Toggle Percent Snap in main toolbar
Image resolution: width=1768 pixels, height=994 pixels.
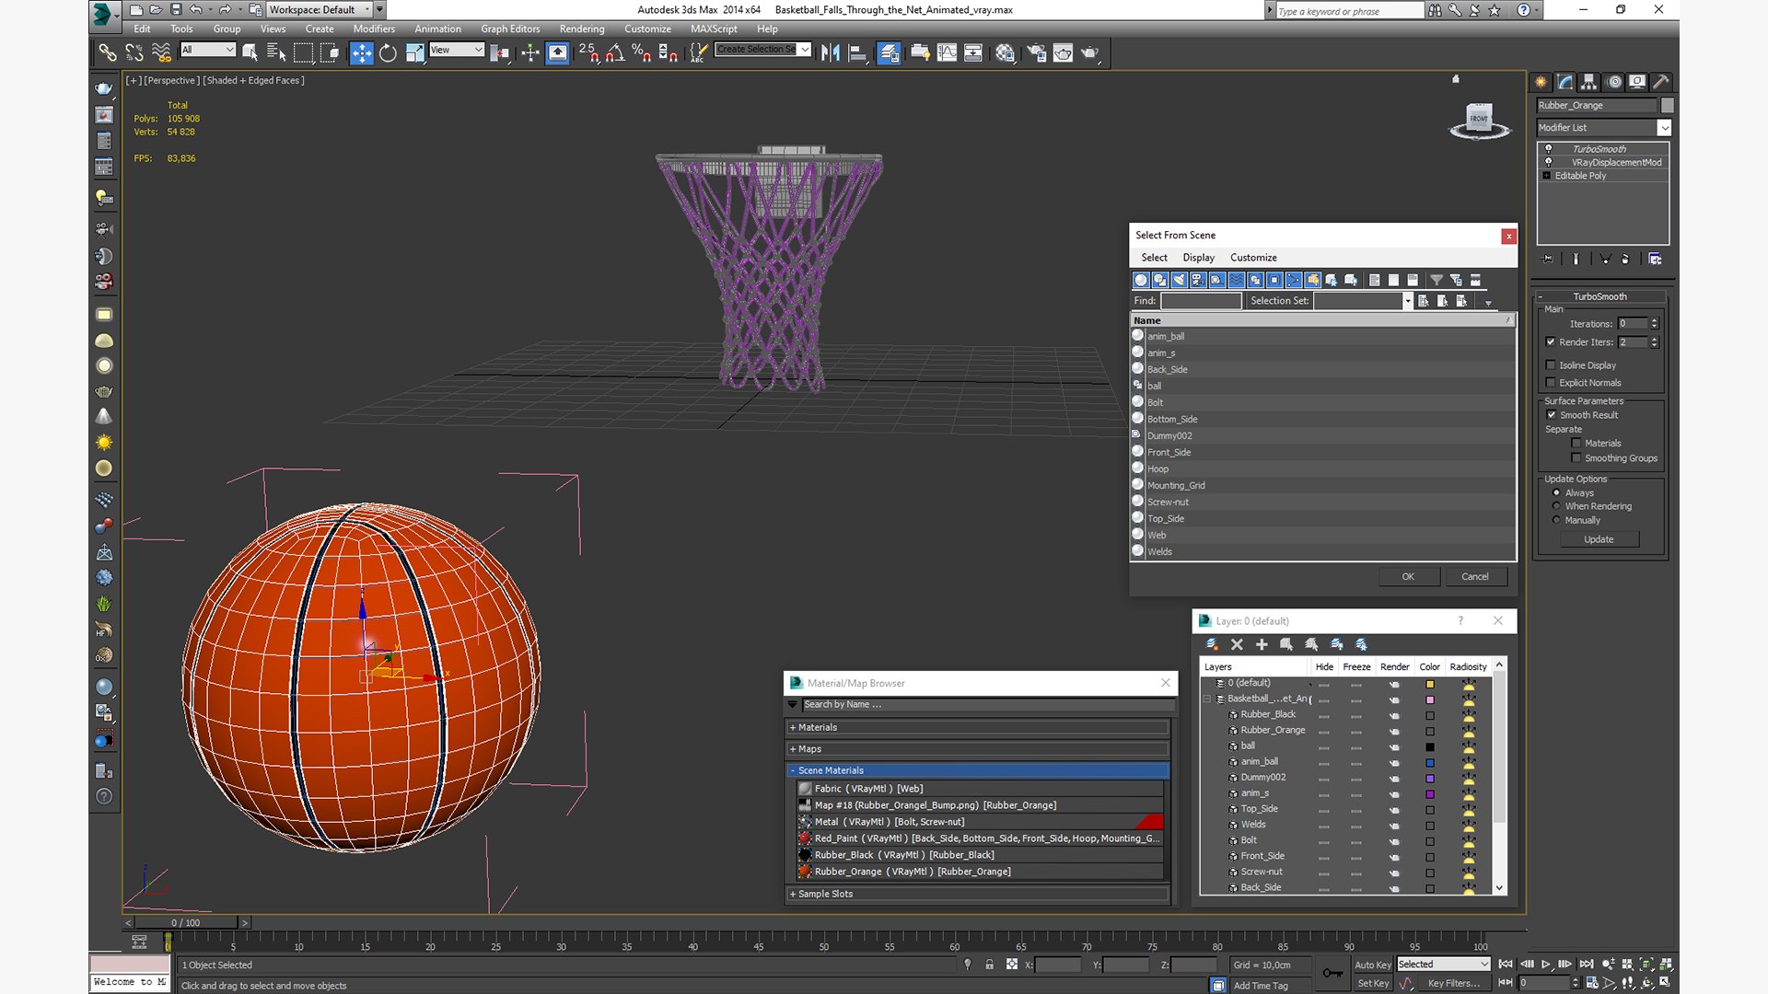click(x=642, y=52)
